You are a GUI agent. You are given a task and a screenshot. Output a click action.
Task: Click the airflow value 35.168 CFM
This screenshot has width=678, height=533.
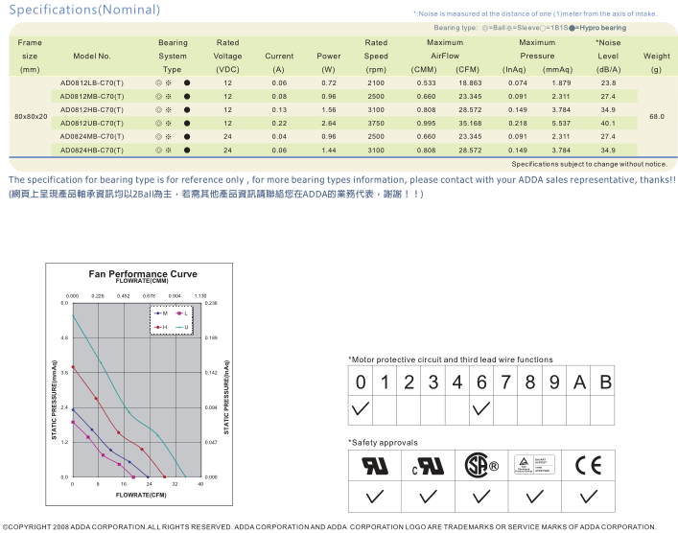click(470, 124)
